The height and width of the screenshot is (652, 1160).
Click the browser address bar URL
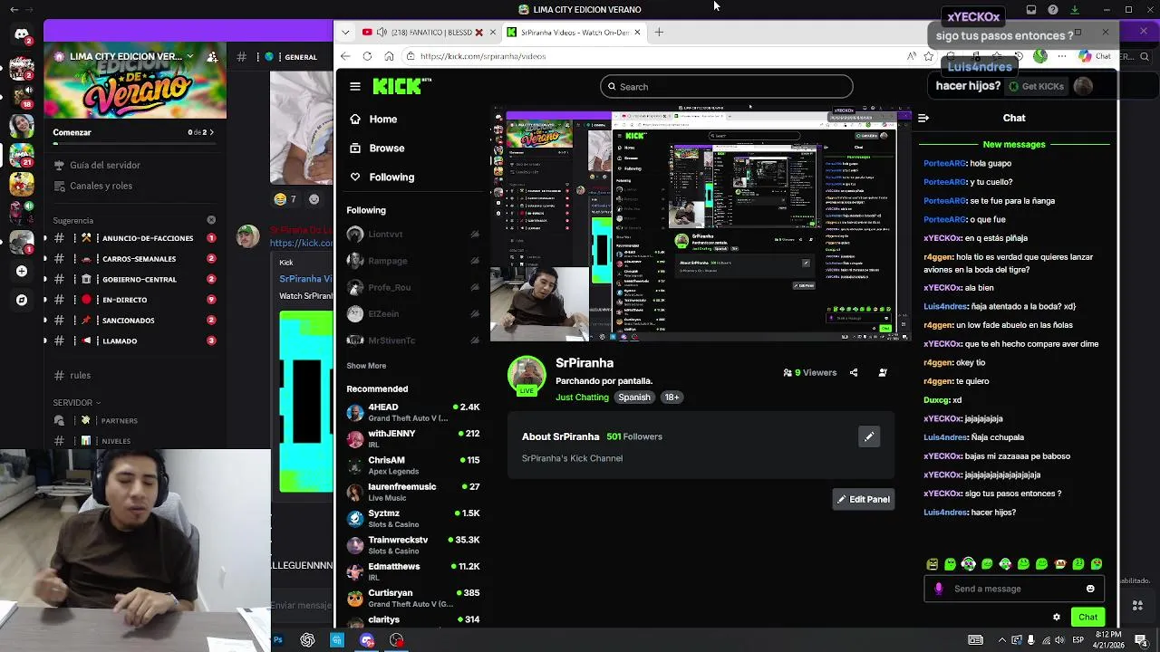[483, 56]
